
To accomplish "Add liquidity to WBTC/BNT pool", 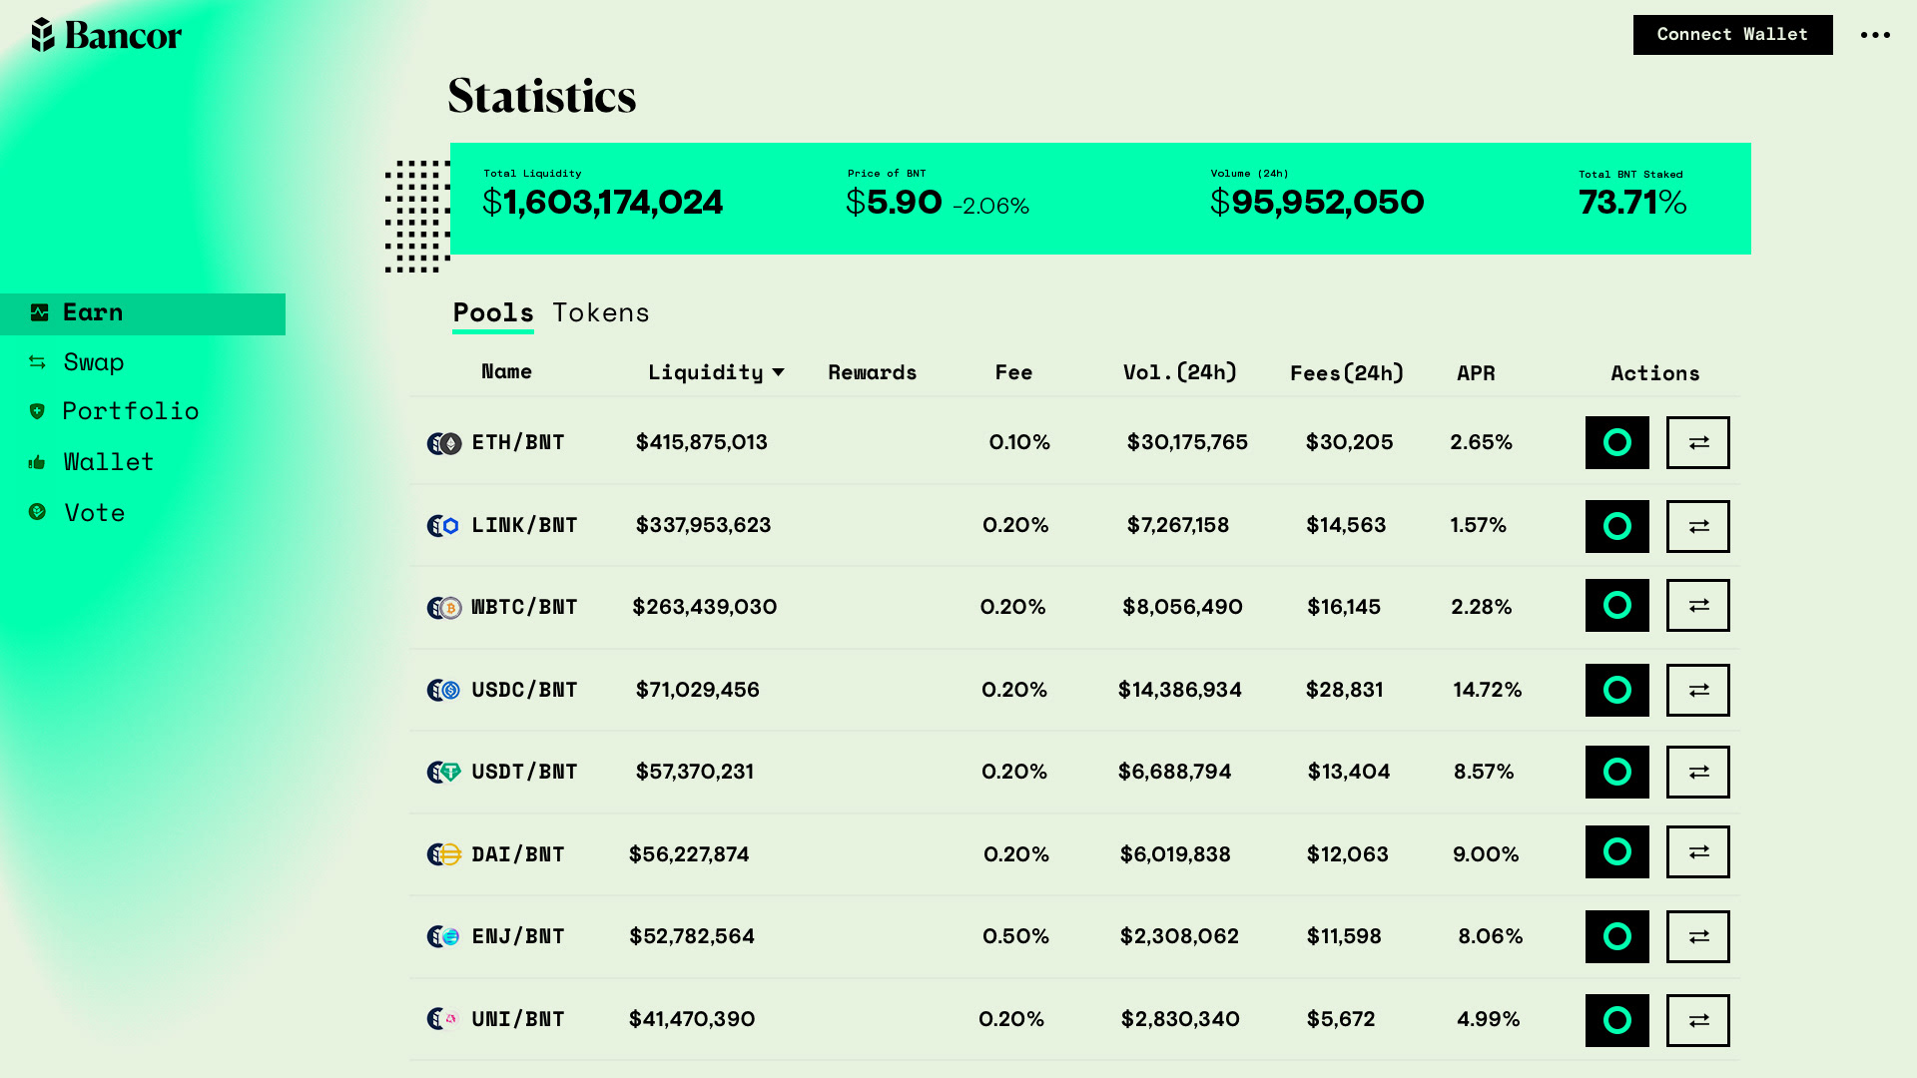I will point(1617,605).
